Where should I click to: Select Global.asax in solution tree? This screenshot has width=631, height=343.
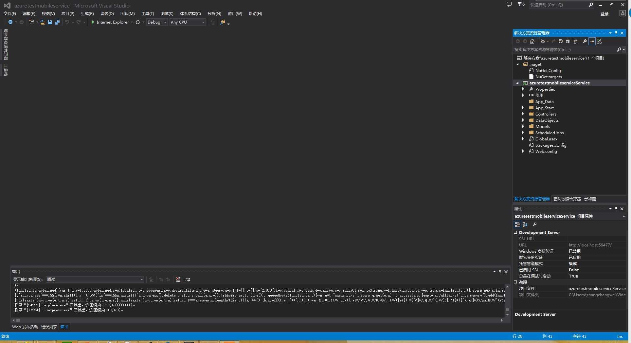[546, 139]
